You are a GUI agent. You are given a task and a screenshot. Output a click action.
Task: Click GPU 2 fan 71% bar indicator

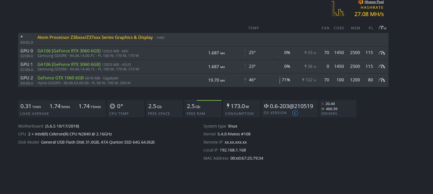[x=280, y=80]
